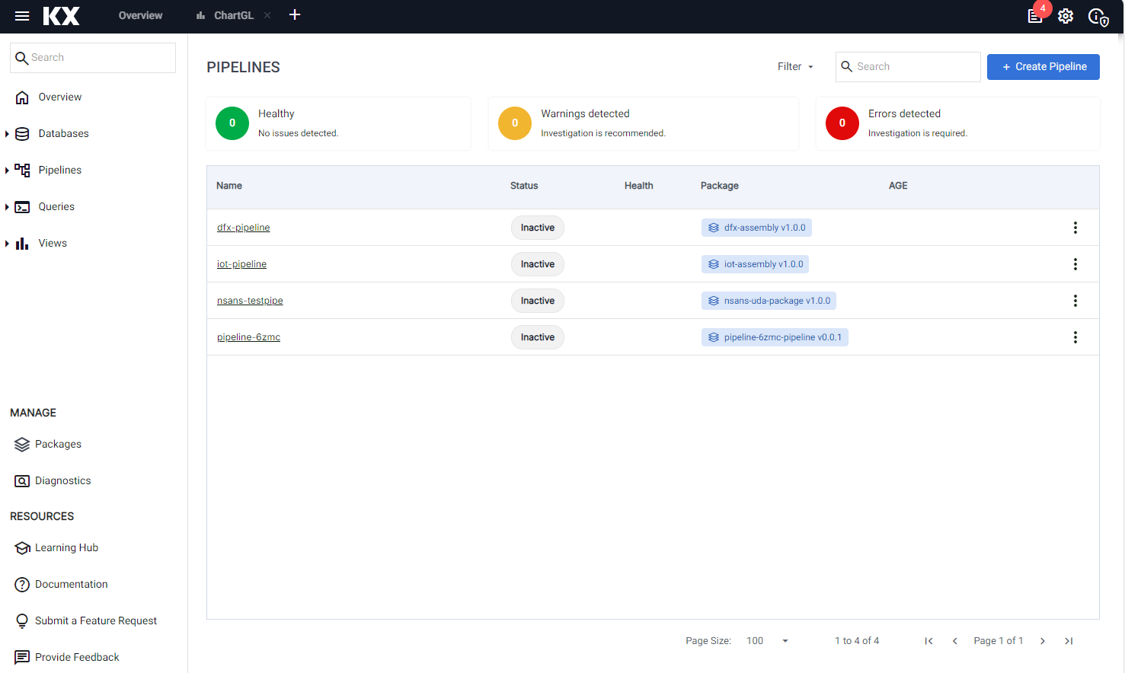Screen dimensions: 1125x673
Task: Open Submit a Feature Request
Action: tap(96, 621)
